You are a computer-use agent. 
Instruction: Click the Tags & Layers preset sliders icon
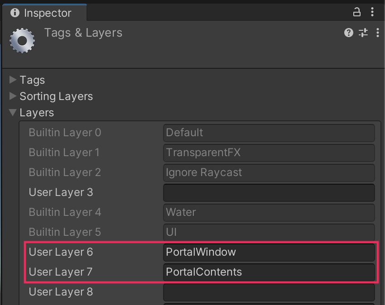point(363,33)
